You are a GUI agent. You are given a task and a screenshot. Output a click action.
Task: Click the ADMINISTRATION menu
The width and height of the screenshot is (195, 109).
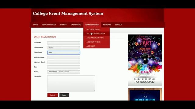tap(92, 25)
